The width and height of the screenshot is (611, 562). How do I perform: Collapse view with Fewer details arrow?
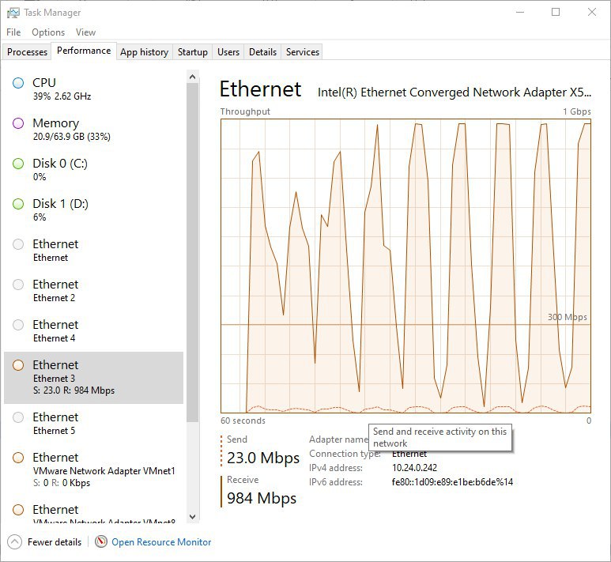(14, 541)
